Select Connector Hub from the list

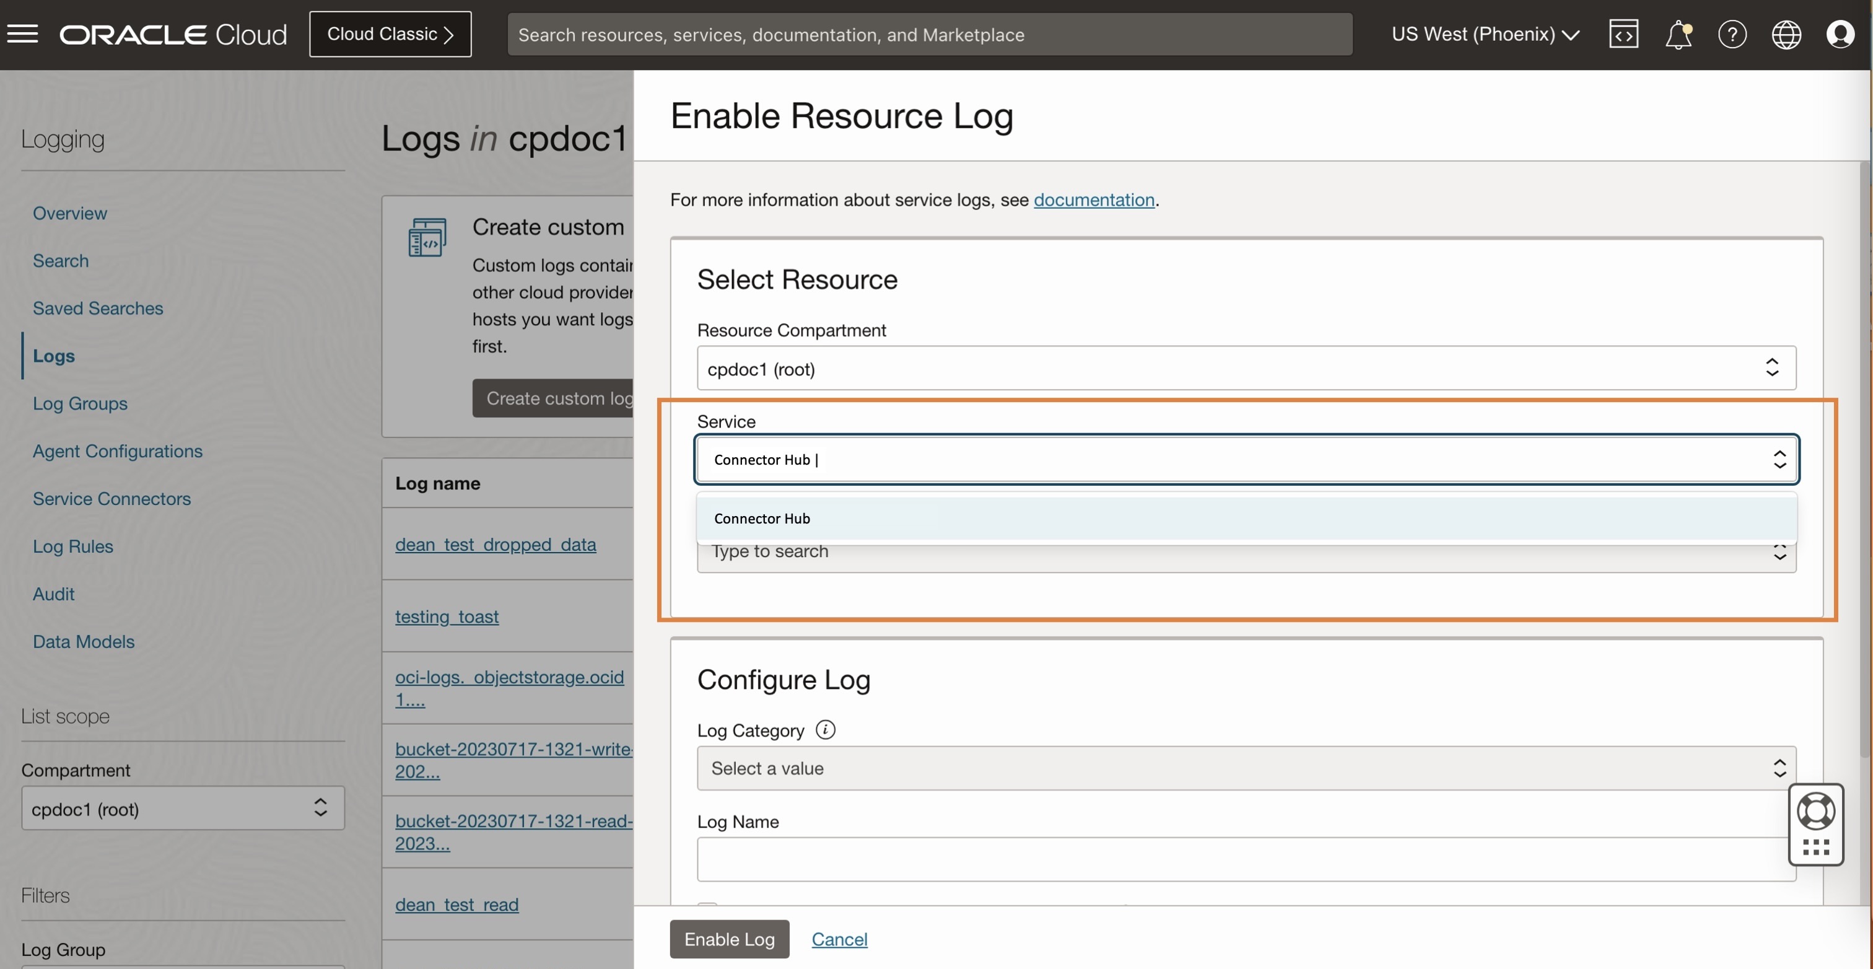coord(761,518)
